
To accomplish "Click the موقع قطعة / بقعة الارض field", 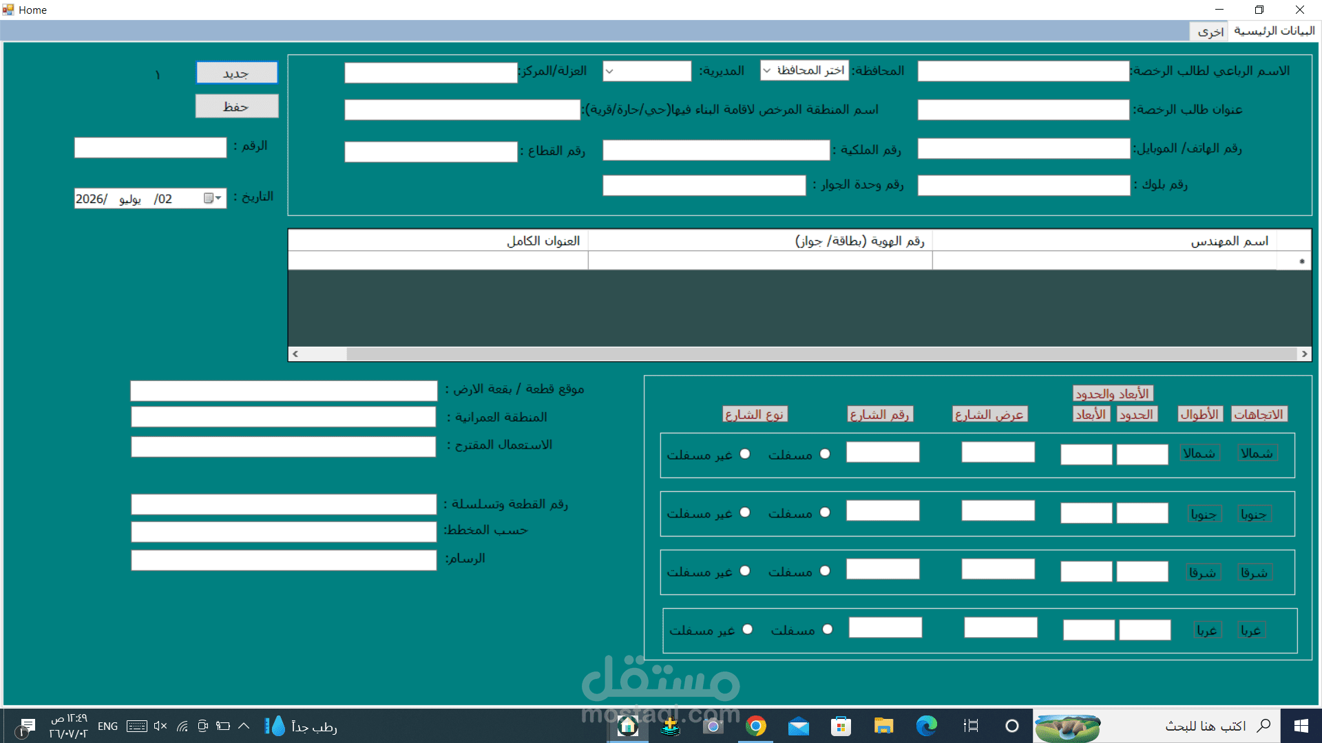I will pyautogui.click(x=284, y=391).
